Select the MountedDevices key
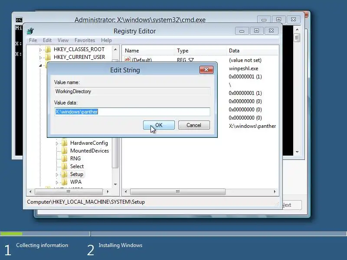 [89, 151]
